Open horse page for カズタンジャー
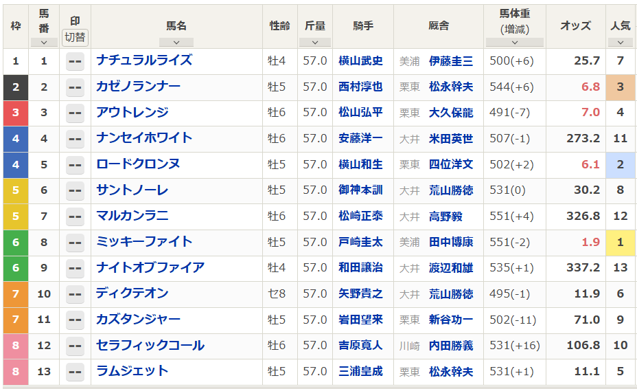Viewport: 637px width, 389px height. (138, 320)
